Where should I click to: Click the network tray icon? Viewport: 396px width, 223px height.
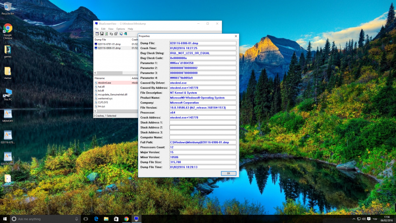[359, 219]
